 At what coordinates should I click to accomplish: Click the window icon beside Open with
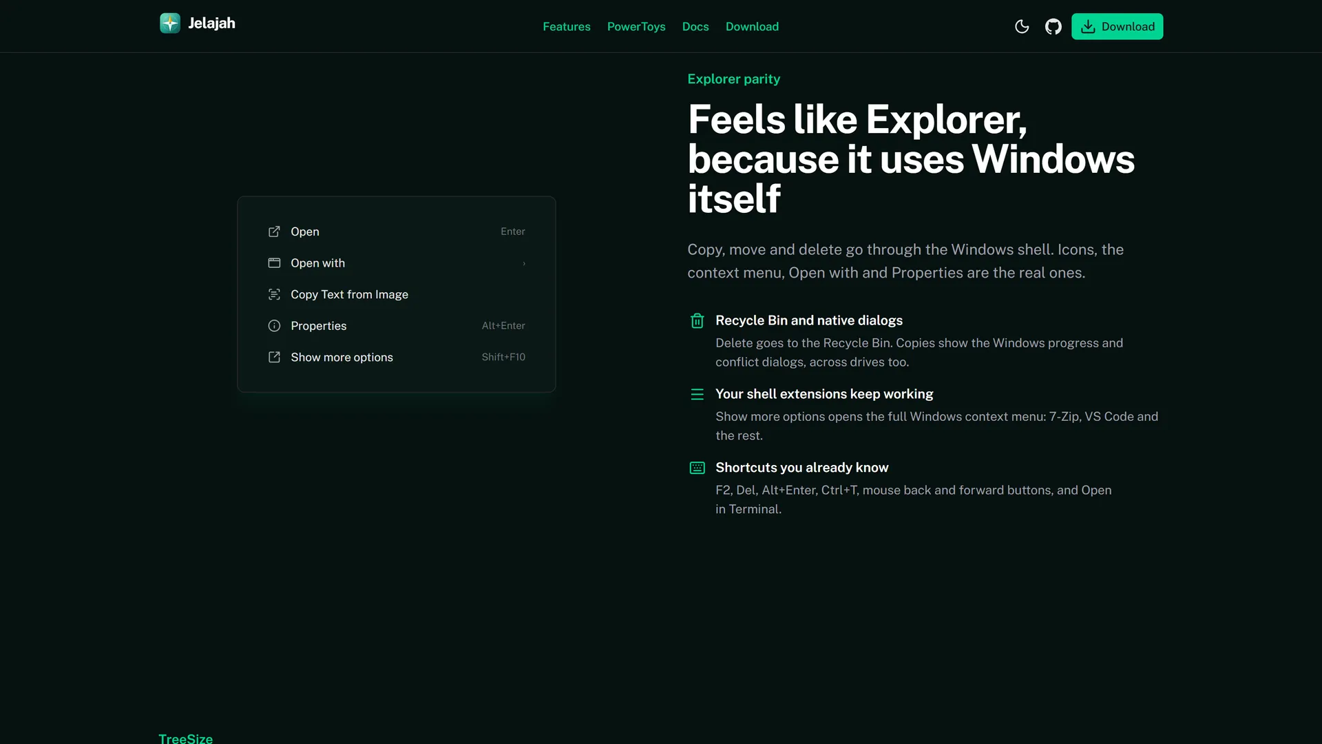point(274,263)
